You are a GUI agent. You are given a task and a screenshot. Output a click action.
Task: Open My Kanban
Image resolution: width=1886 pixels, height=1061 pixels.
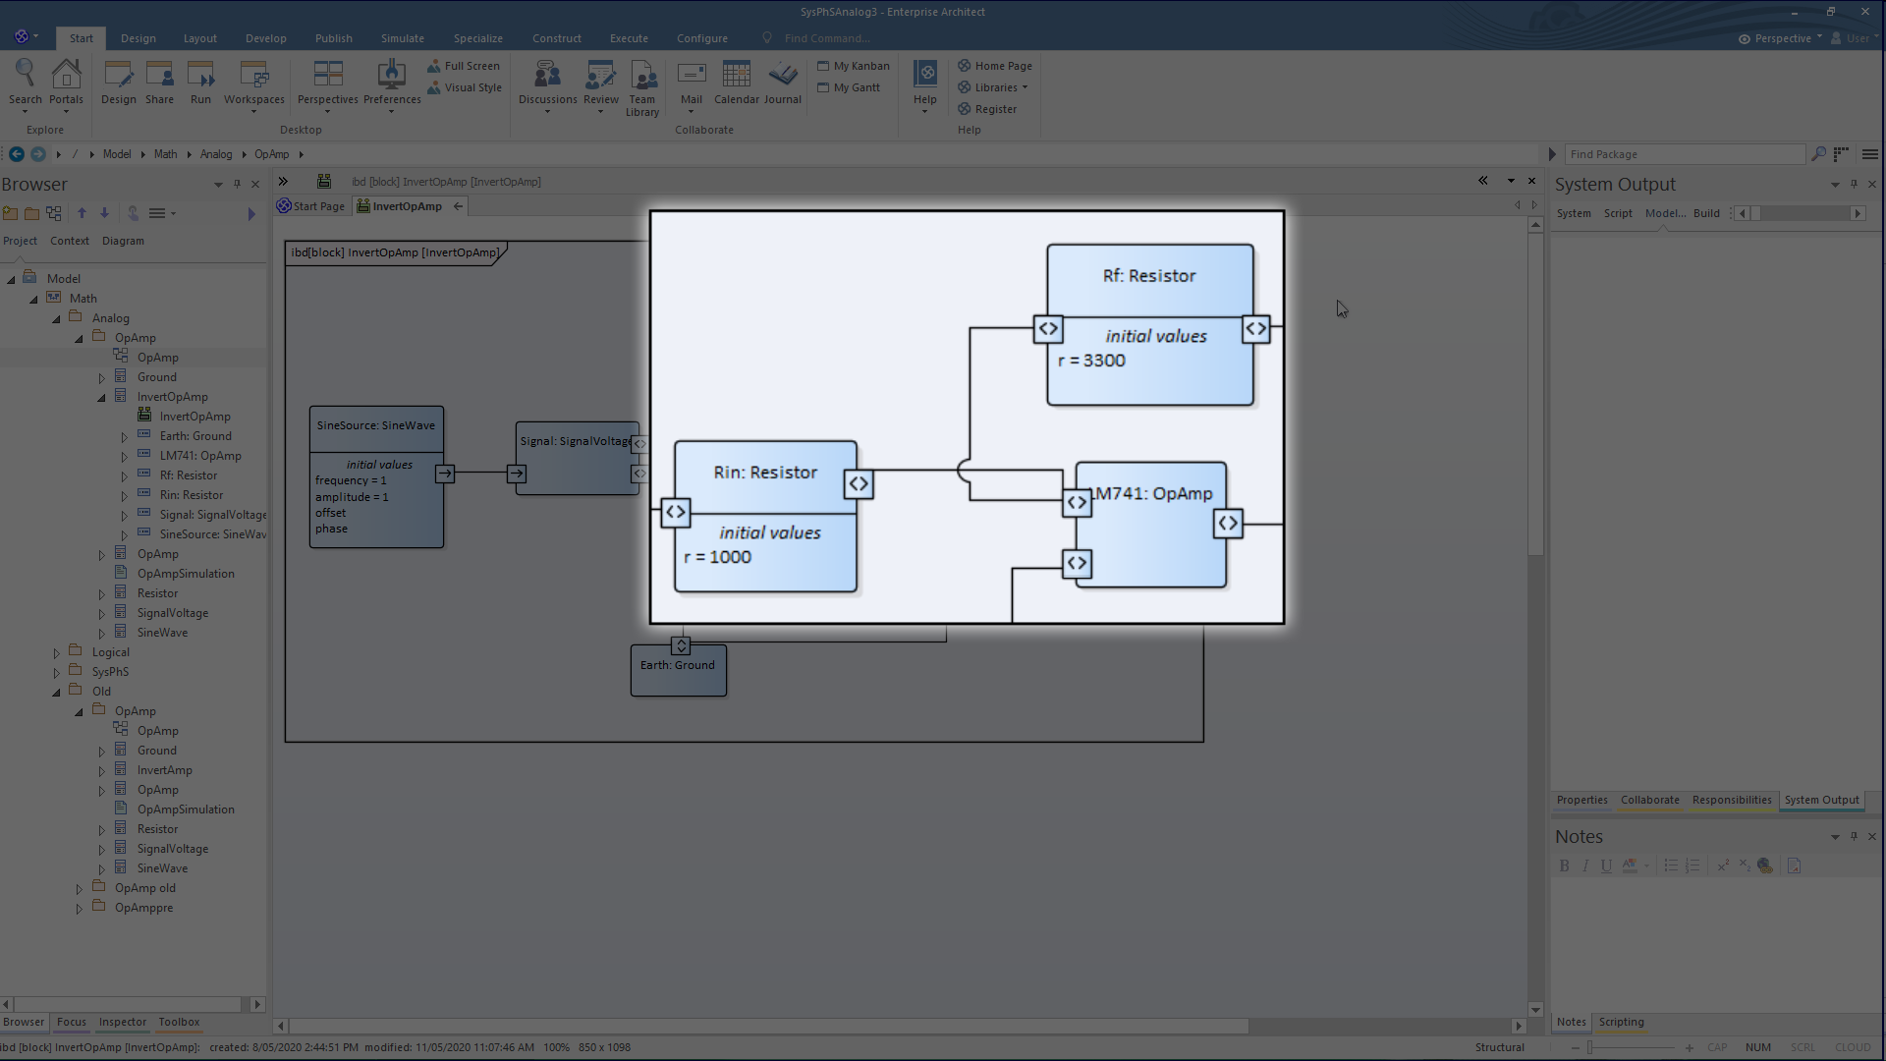pos(854,65)
